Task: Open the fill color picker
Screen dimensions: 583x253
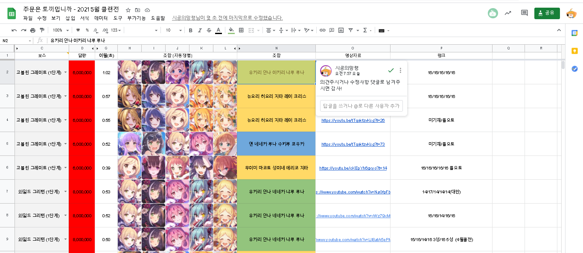Action: click(231, 30)
